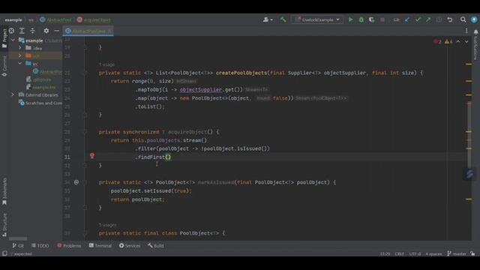
Task: Select the AbstractPool class in project tree
Action: click(47, 72)
